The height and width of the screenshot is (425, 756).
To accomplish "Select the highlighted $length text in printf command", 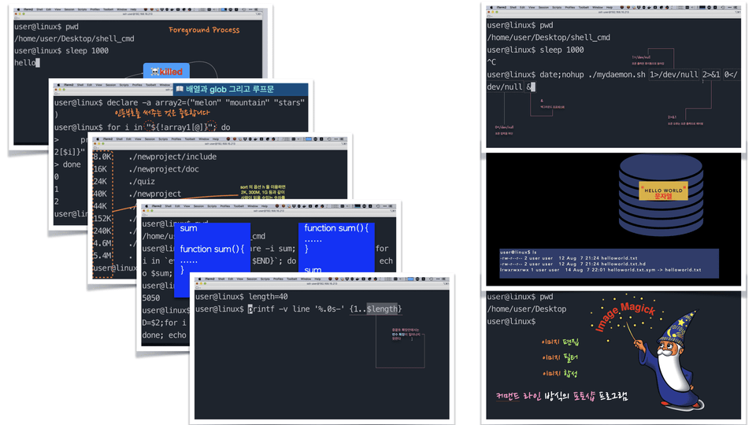I will click(382, 309).
